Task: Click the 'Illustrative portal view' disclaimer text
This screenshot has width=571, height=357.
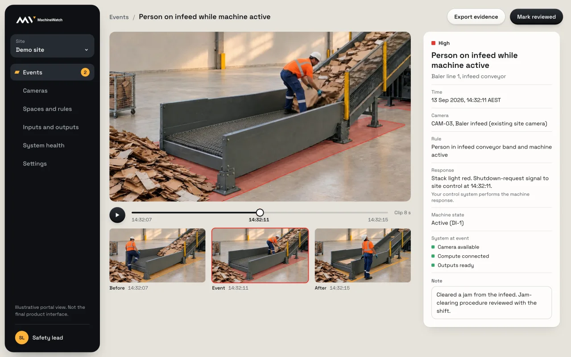Action: (50, 311)
